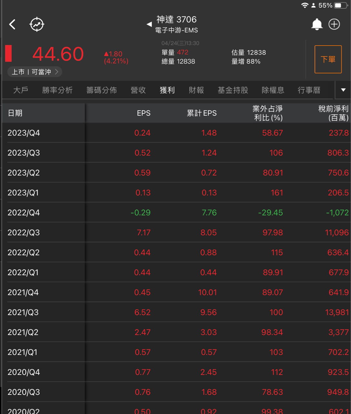
Task: Add stock to watchlist with plus icon
Action: tap(334, 24)
